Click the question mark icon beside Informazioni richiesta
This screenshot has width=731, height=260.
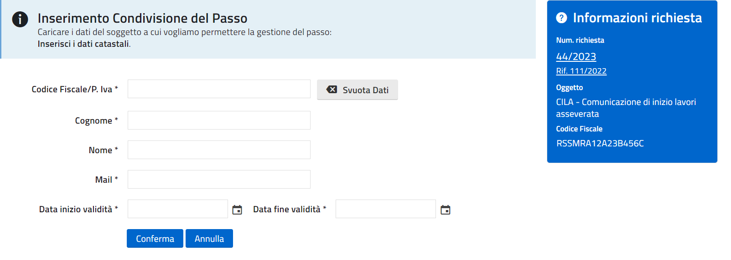561,18
